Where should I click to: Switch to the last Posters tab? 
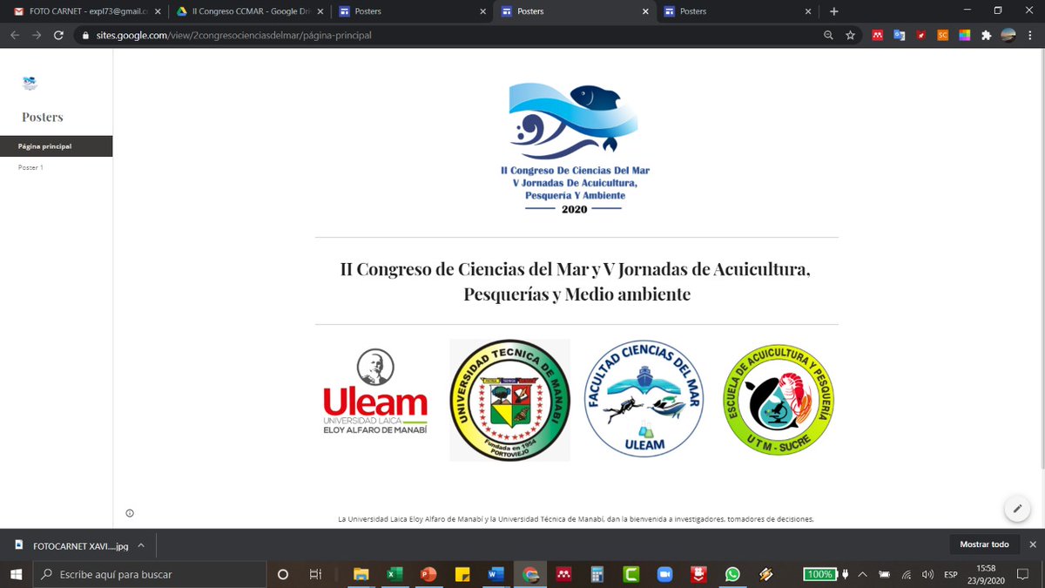point(736,11)
